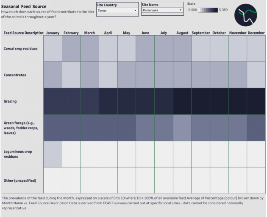Click the Grazing cell for August
Viewport: 267px width, 217px height.
[x=182, y=101]
